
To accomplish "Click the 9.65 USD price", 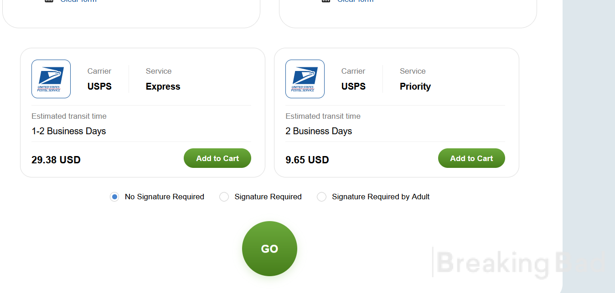I will [307, 160].
